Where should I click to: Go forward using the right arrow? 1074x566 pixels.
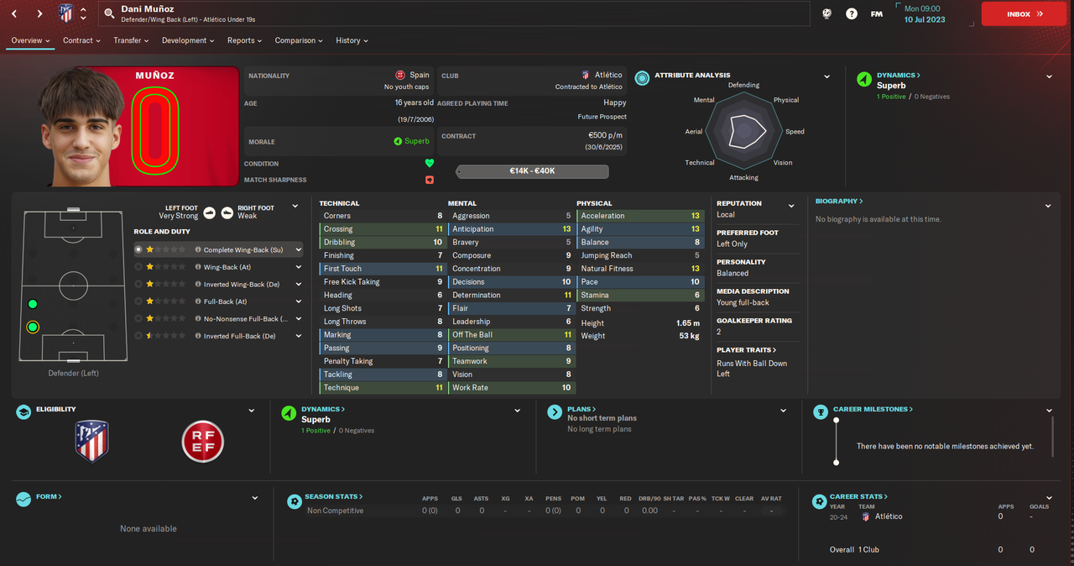tap(39, 13)
